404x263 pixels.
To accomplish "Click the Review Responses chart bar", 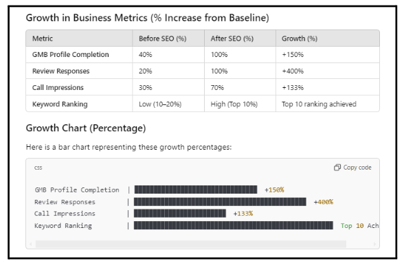I will point(220,202).
